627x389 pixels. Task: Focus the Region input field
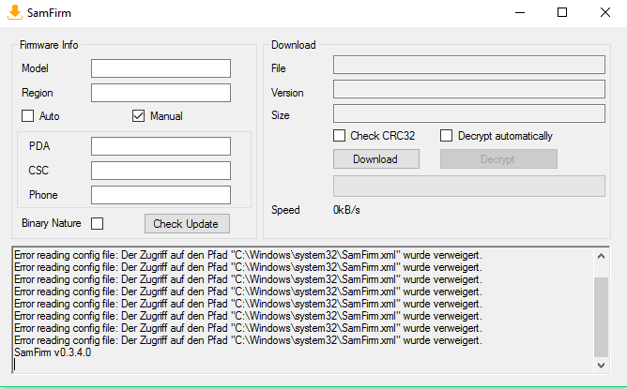161,93
